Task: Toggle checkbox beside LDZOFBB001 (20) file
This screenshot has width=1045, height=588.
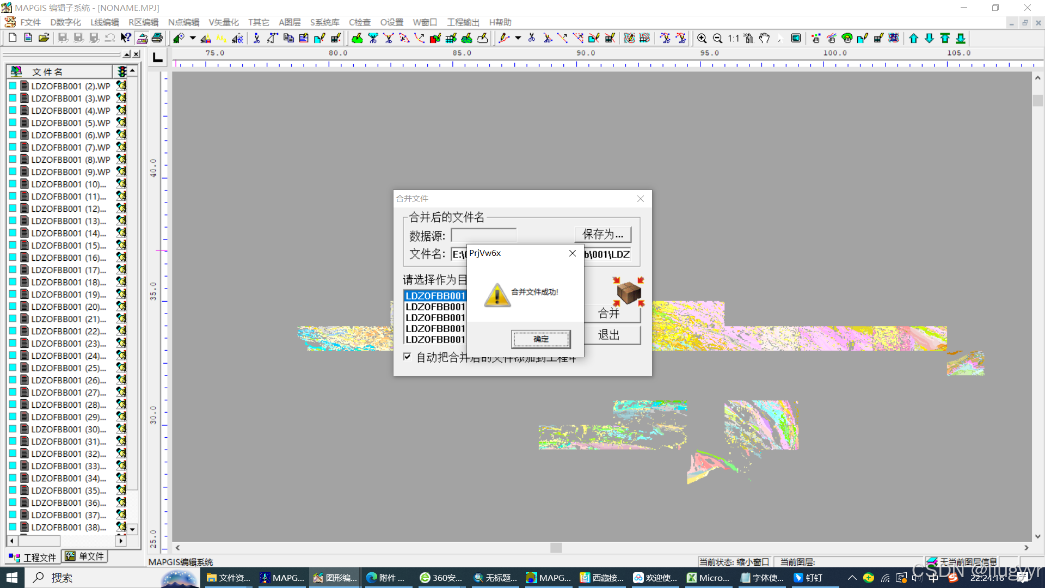Action: 13,307
